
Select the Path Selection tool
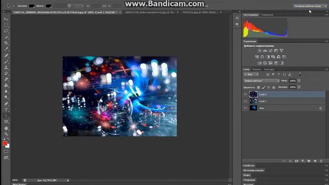6,116
